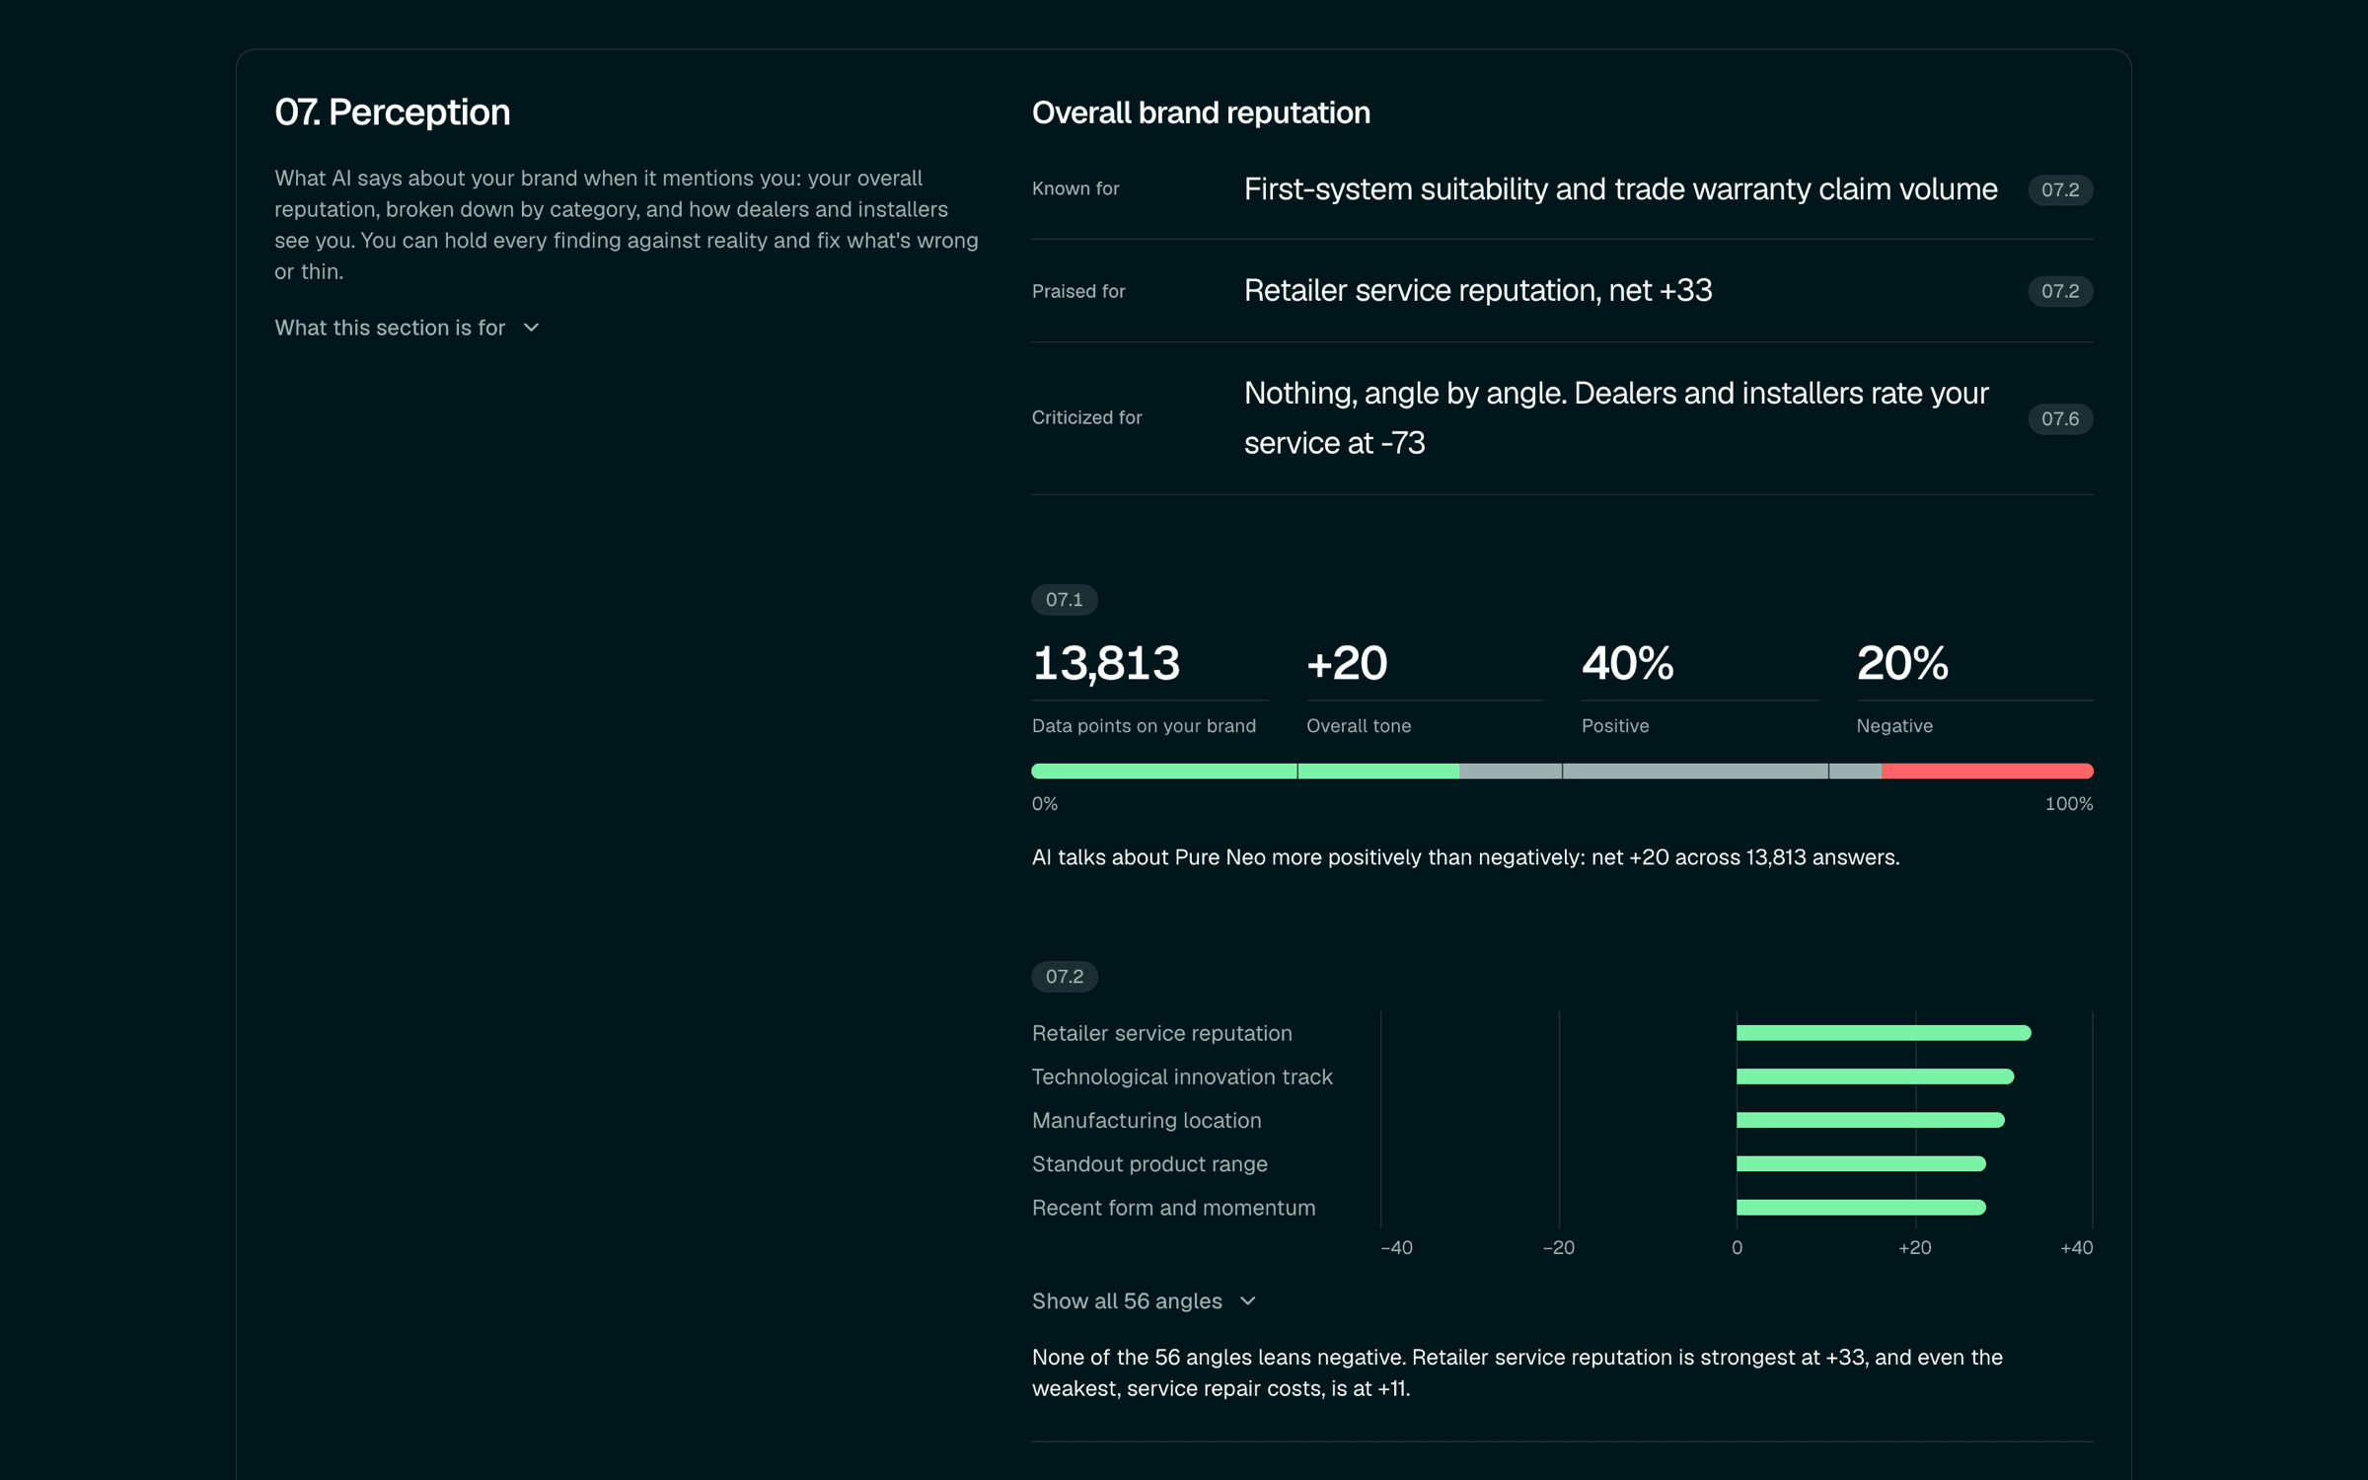The image size is (2368, 1480).
Task: Select the 'Technological innovation track' bar
Action: coord(1875,1076)
